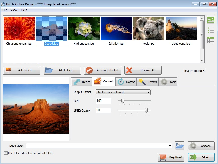Select the Chrysanthemum.jpg thumbnail

click(x=19, y=28)
